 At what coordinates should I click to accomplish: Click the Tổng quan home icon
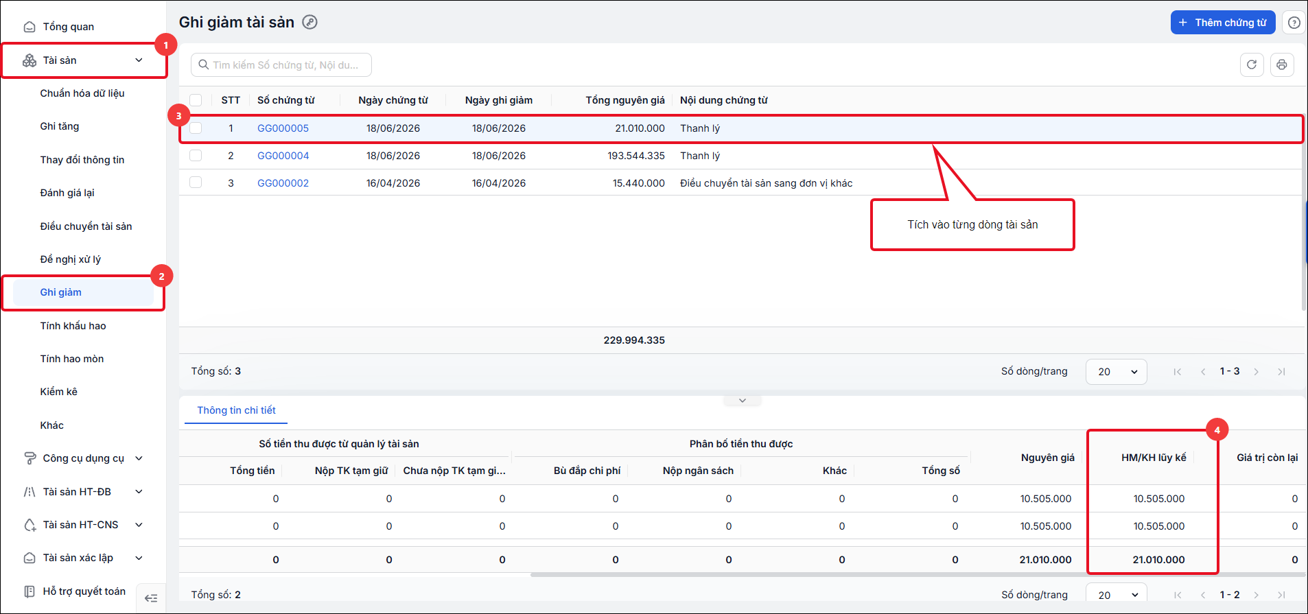[30, 27]
